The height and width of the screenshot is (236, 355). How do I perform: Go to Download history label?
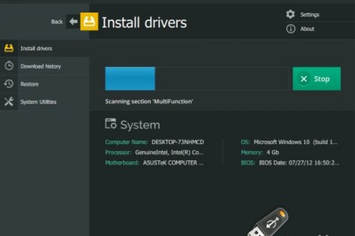point(40,66)
